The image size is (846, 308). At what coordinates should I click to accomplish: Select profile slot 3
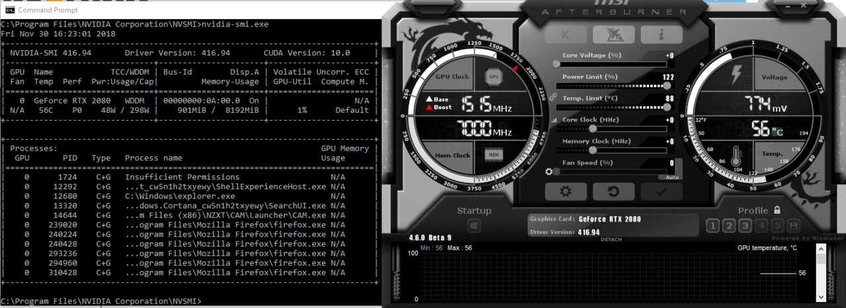click(x=745, y=226)
